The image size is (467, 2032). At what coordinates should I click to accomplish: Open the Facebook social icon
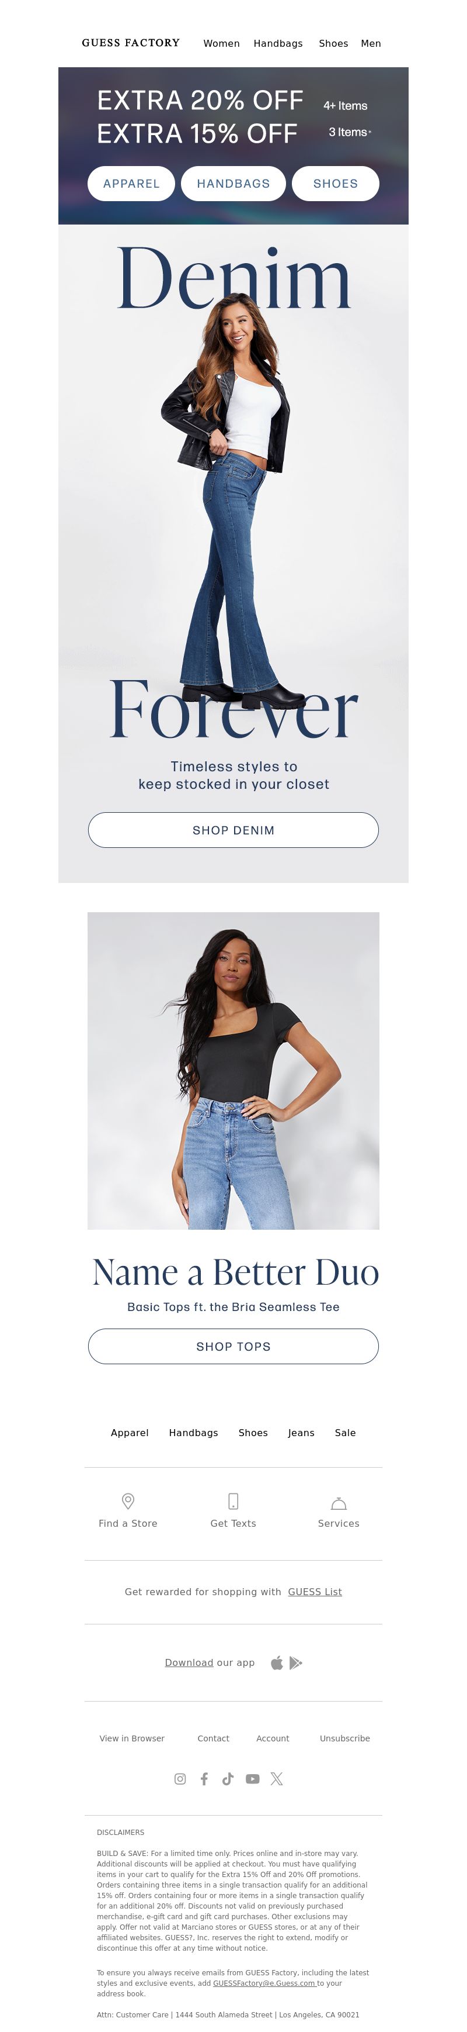click(204, 1779)
